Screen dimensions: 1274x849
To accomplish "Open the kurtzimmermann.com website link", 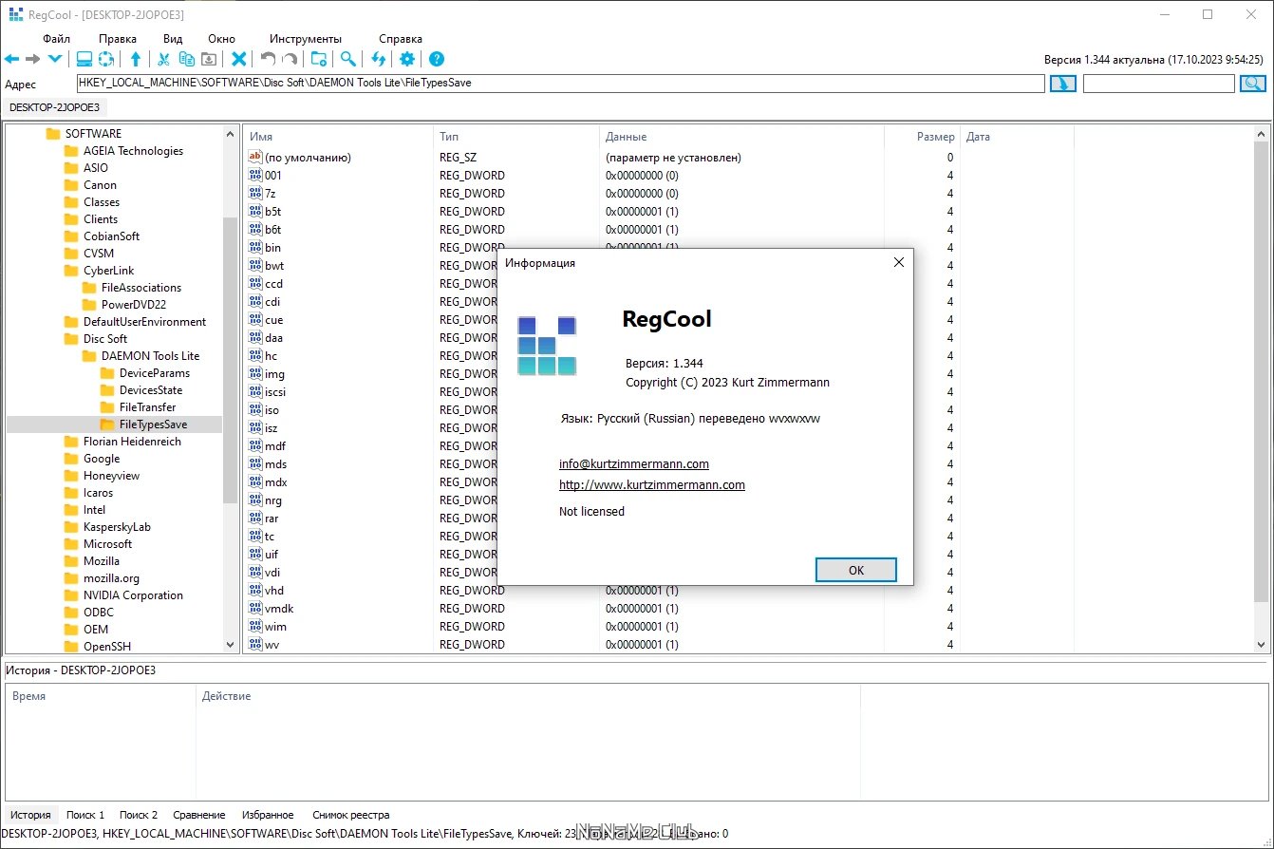I will click(x=652, y=485).
